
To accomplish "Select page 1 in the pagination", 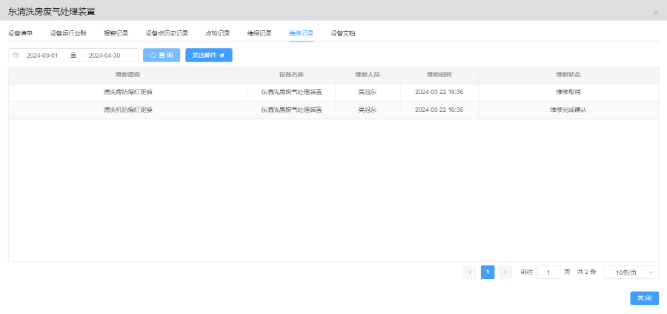I will pos(488,273).
